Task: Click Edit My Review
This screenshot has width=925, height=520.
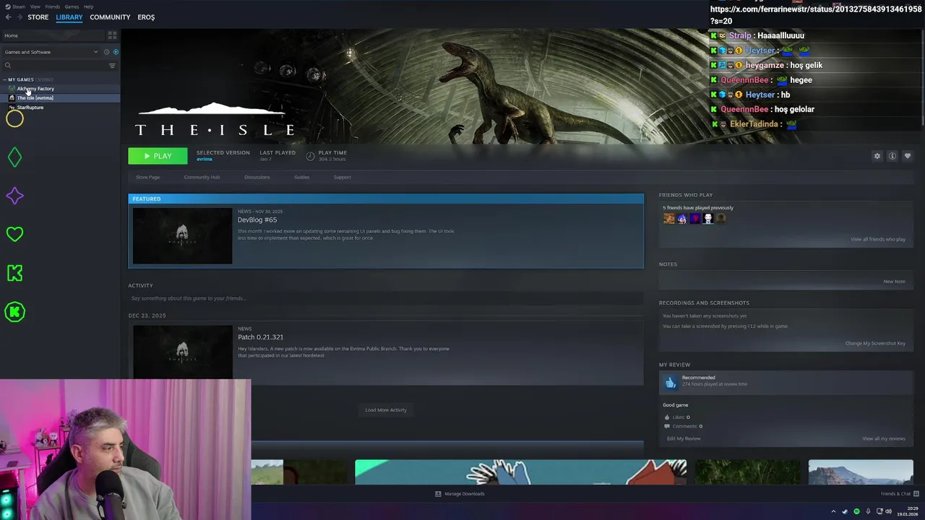Action: [684, 438]
